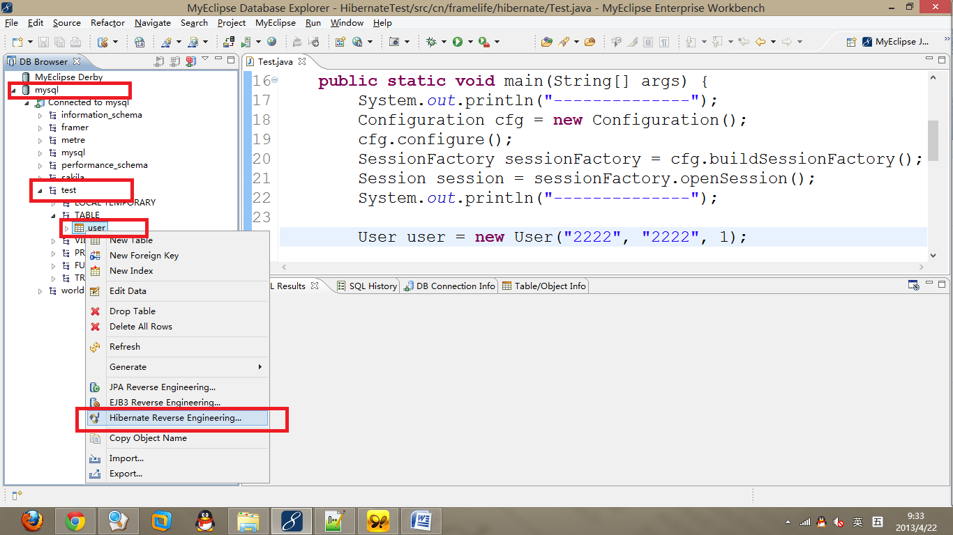Click the Open Perspective icon
This screenshot has width=953, height=535.
tap(850, 42)
